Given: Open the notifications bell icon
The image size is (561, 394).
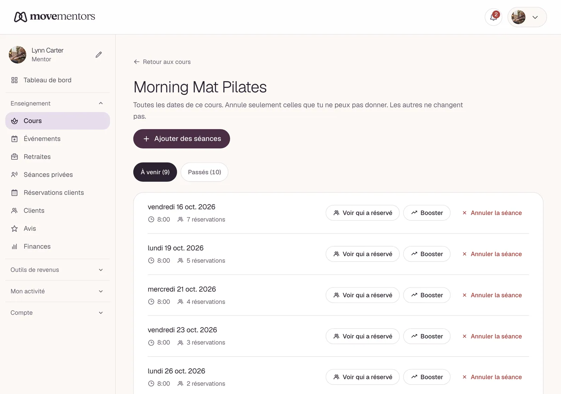Looking at the screenshot, I should [x=493, y=17].
